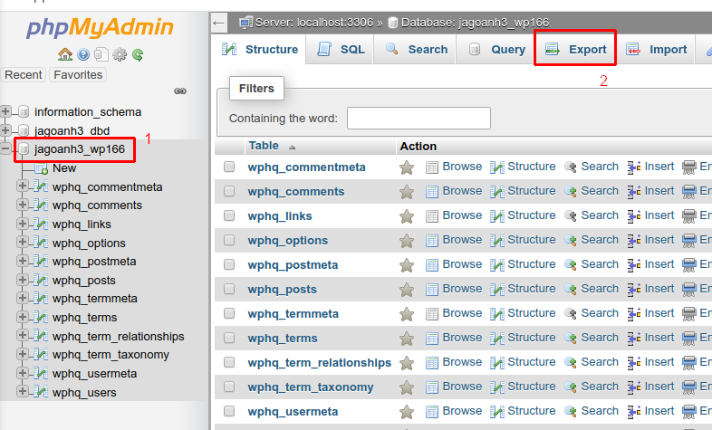Open the Export tab
The image size is (712, 430).
point(576,49)
